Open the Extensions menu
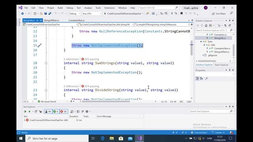Image resolution: width=253 pixels, height=142 pixels. [110, 8]
